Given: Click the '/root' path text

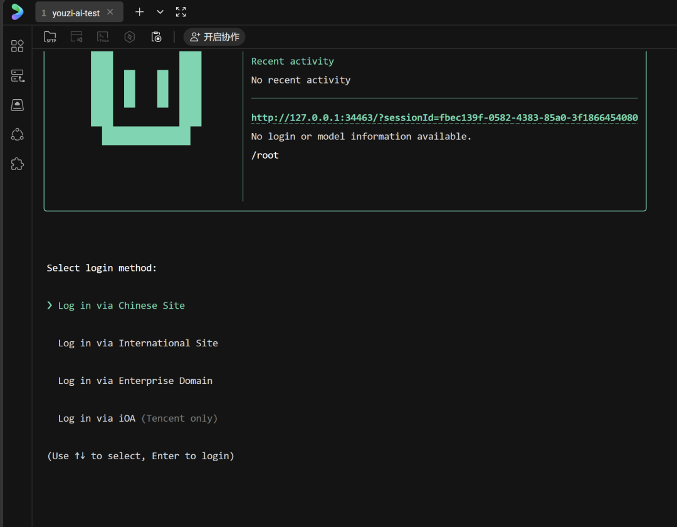Looking at the screenshot, I should (265, 155).
